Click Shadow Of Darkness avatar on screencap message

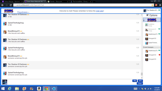[x=5, y=65]
